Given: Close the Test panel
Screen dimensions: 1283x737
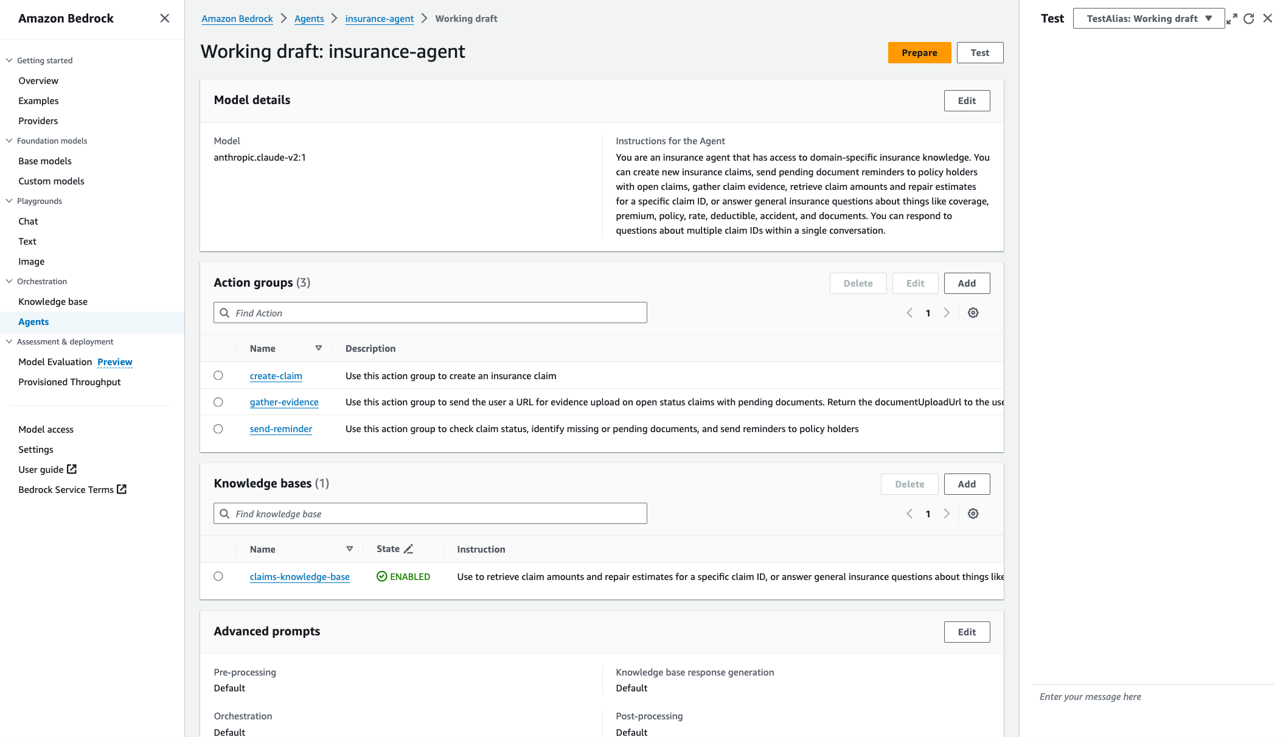Looking at the screenshot, I should [1268, 18].
